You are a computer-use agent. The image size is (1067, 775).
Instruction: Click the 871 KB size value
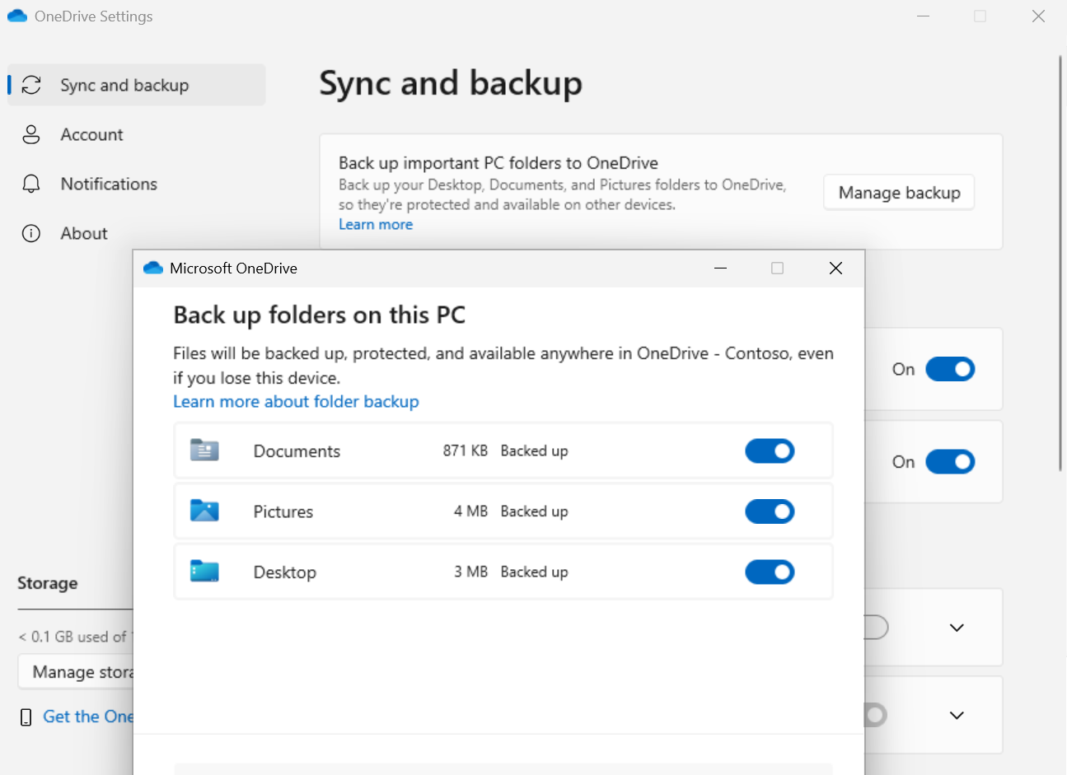tap(465, 451)
